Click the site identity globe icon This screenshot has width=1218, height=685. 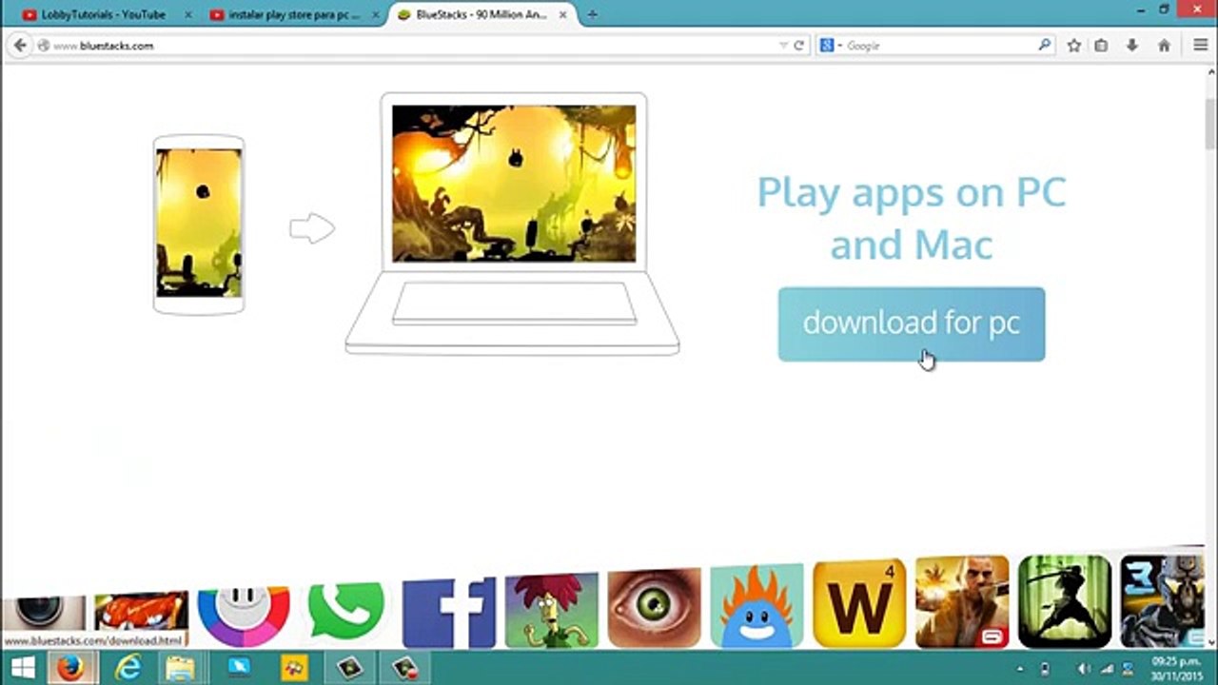44,45
